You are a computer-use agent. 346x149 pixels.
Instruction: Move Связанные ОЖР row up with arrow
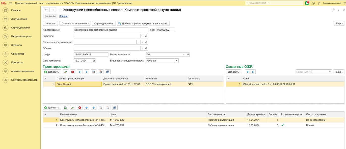(247, 72)
